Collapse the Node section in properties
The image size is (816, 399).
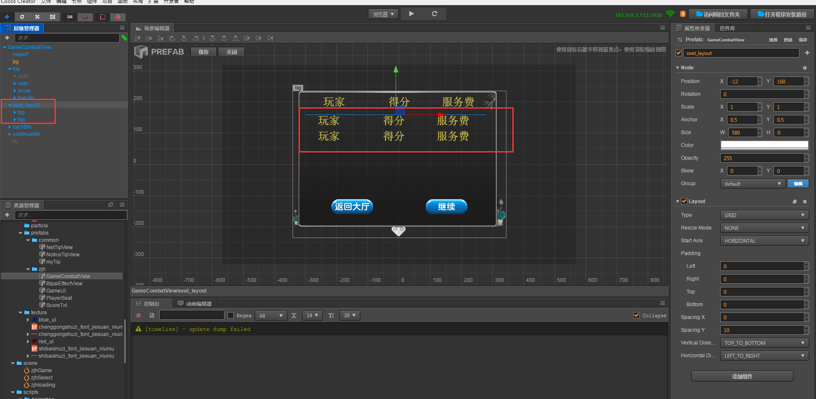[678, 68]
